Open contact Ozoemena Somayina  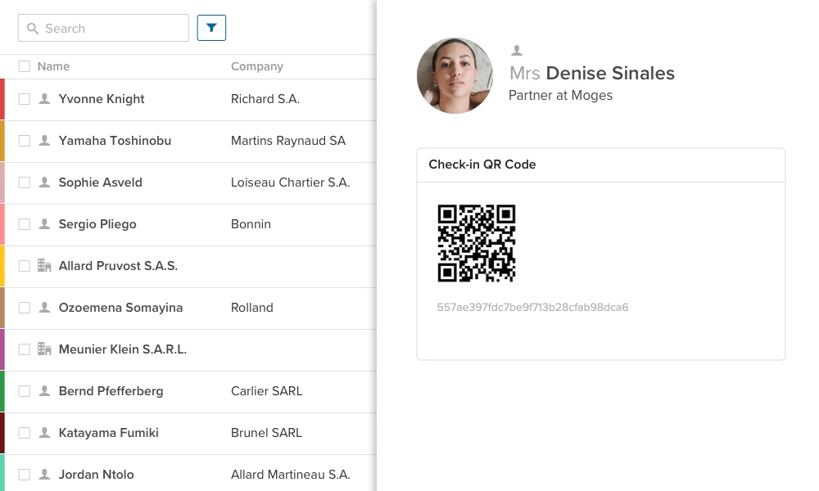tap(120, 308)
